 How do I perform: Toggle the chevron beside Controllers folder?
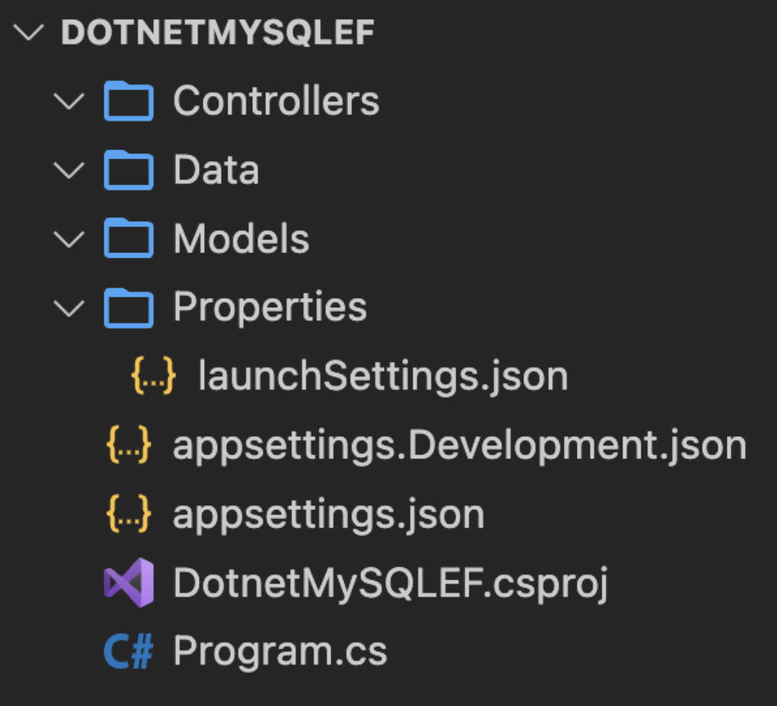70,101
